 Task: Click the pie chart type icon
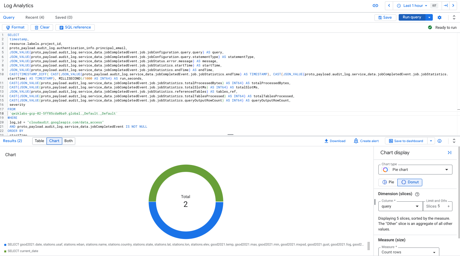385,170
